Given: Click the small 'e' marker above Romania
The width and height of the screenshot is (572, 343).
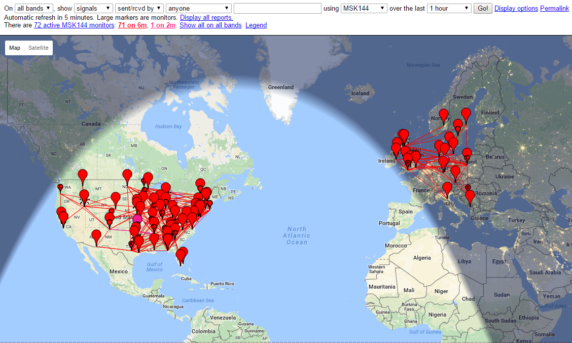Looking at the screenshot, I should 468,187.
